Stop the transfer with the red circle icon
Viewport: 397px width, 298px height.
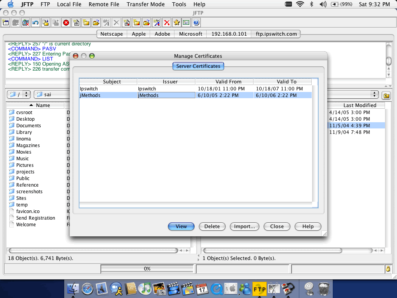pyautogui.click(x=66, y=23)
